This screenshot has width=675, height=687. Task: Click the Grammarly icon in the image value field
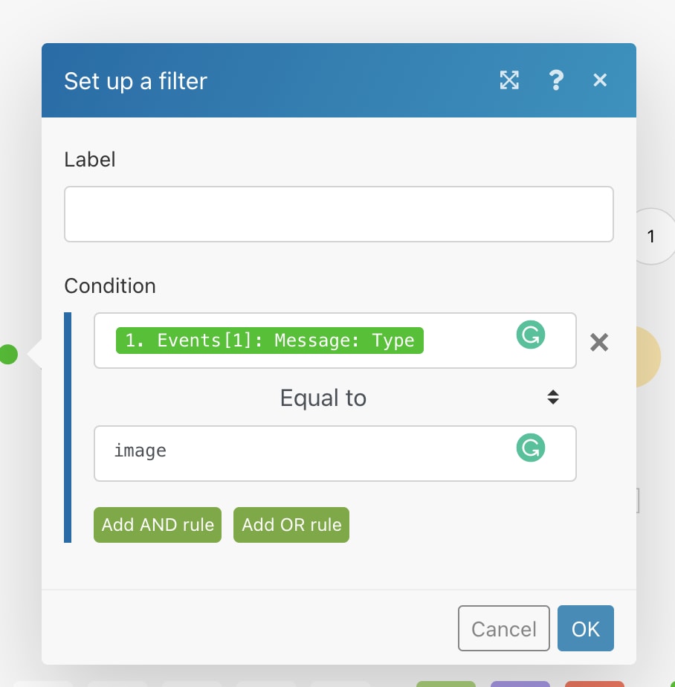click(x=531, y=448)
